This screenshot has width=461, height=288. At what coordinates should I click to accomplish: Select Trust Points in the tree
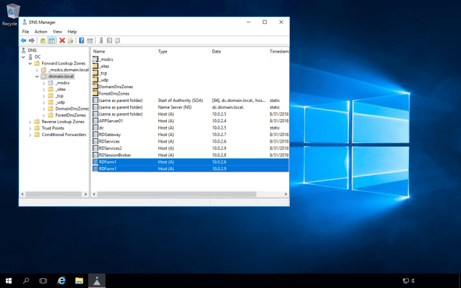[x=53, y=128]
